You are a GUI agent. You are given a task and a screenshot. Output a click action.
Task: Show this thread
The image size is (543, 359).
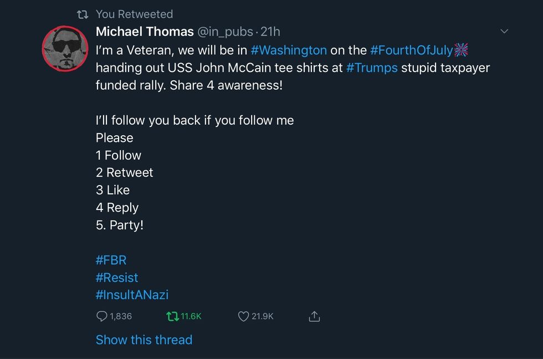point(144,340)
